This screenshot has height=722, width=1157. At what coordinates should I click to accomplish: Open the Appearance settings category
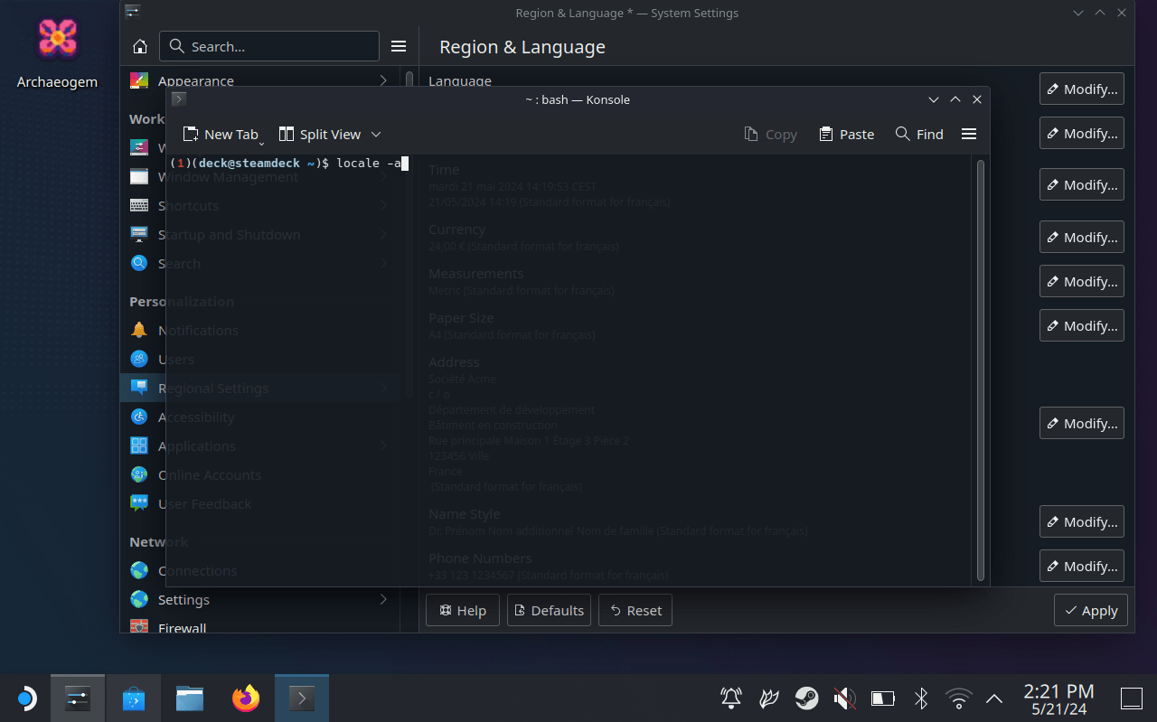point(259,80)
